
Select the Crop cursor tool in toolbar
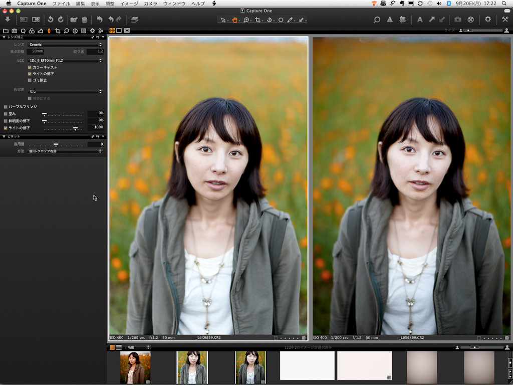[x=258, y=20]
